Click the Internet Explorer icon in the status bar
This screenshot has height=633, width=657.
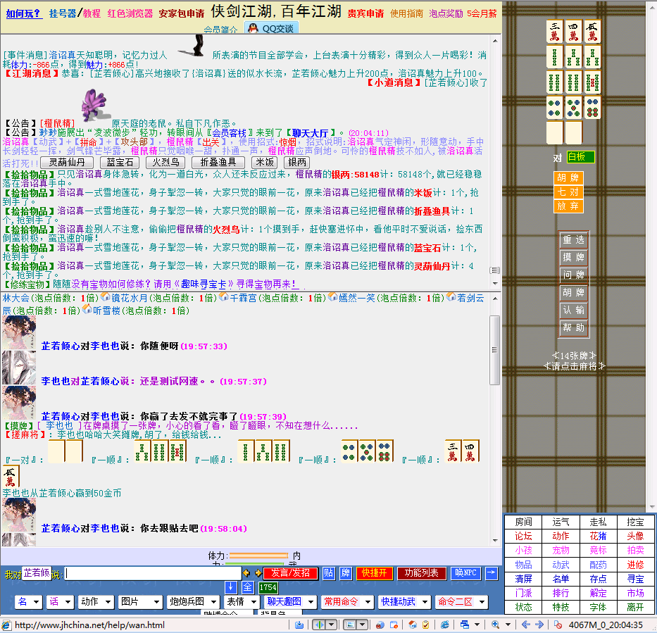click(x=444, y=625)
